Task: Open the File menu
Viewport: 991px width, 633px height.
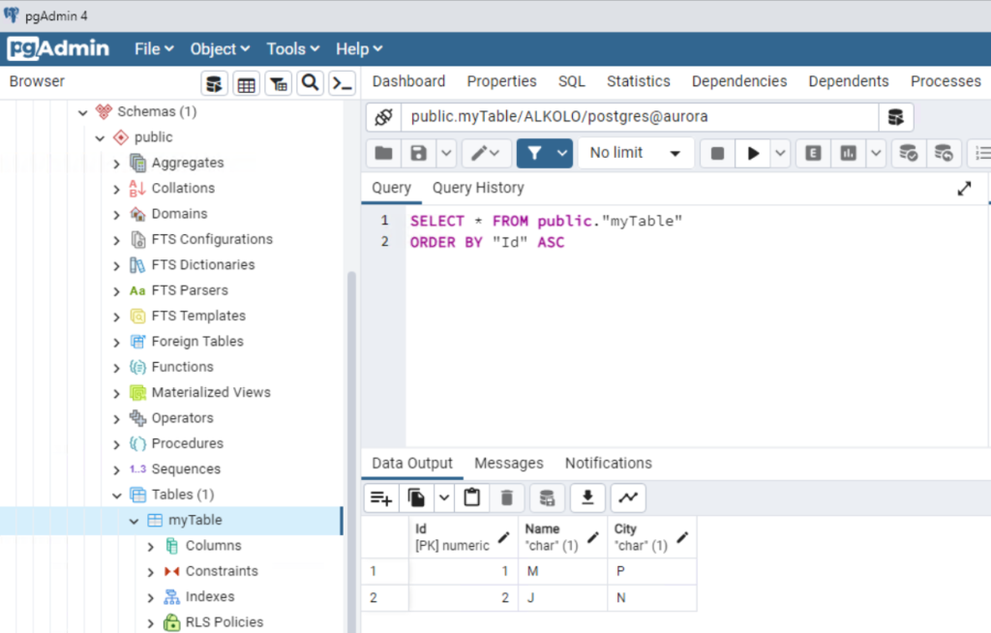Action: point(154,48)
